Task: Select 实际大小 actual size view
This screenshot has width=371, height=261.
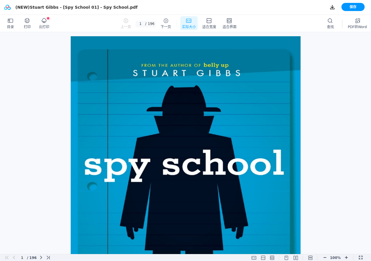Action: 189,23
